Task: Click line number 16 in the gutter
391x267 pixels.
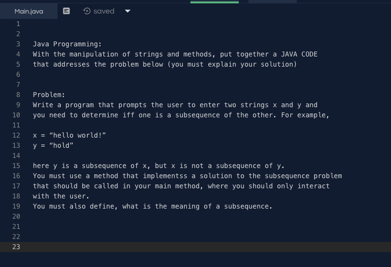Action: click(16, 176)
